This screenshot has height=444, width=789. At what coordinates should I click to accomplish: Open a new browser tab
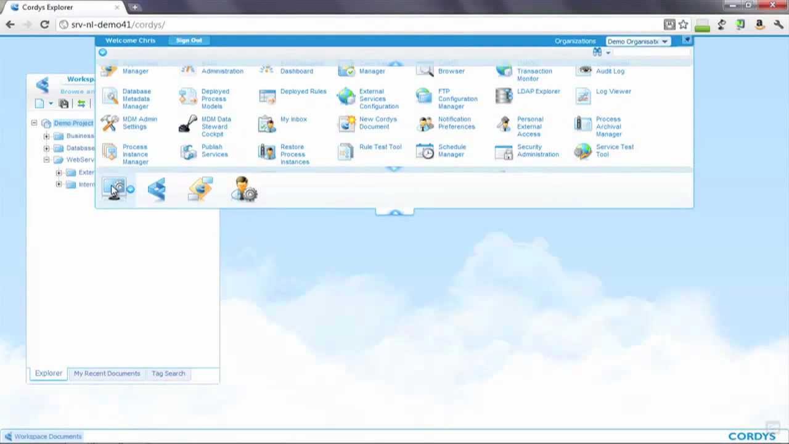pos(134,7)
